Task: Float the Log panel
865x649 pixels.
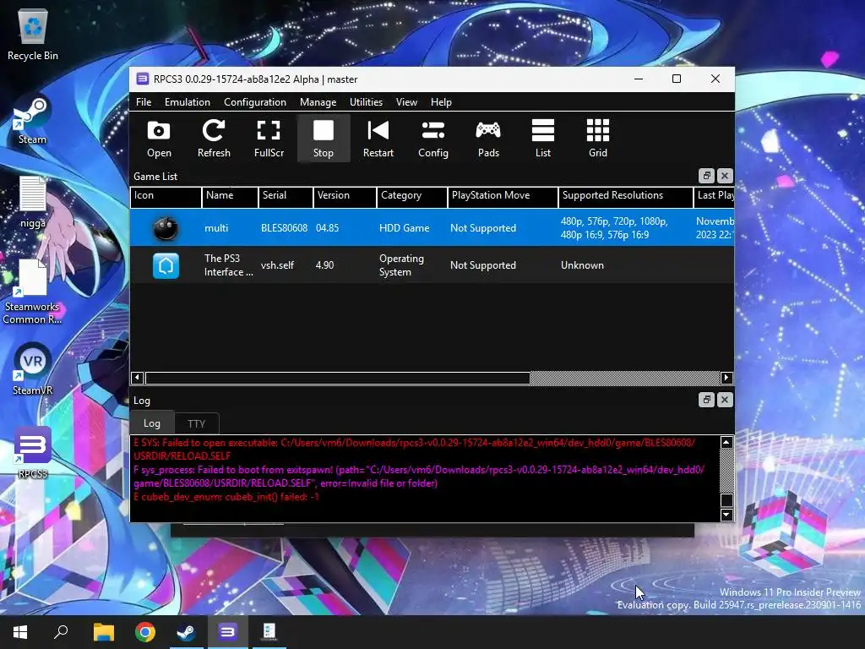Action: [x=707, y=400]
